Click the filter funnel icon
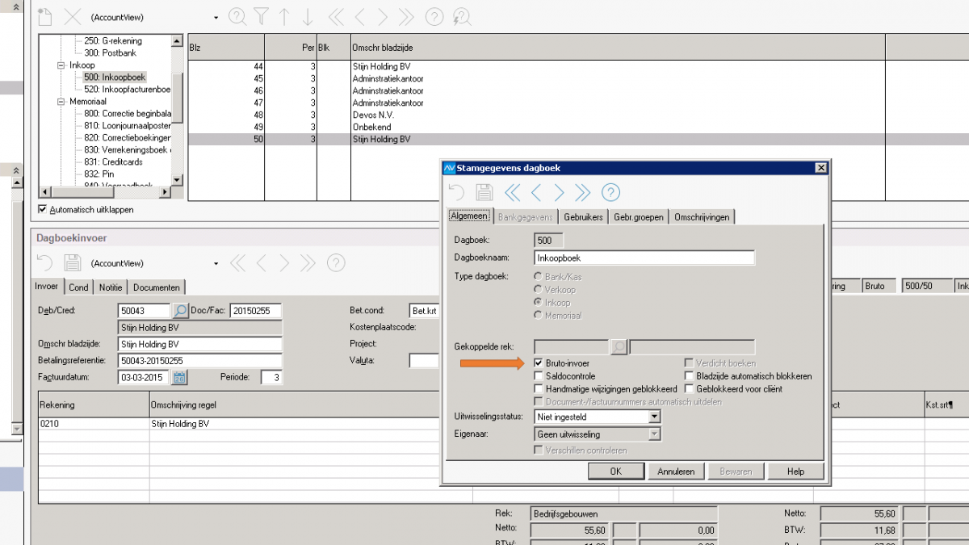 [x=261, y=16]
